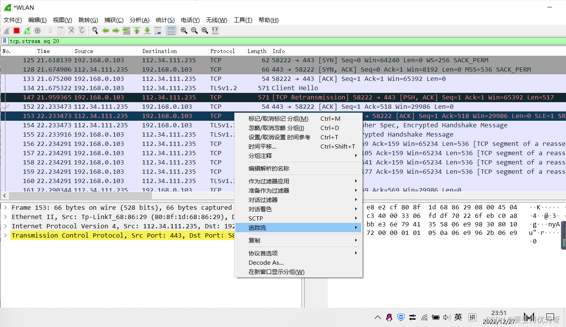Select Decode As... in the context menu
This screenshot has height=327, width=566.
point(298,263)
